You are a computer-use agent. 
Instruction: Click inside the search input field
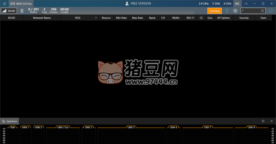[x=250, y=11]
